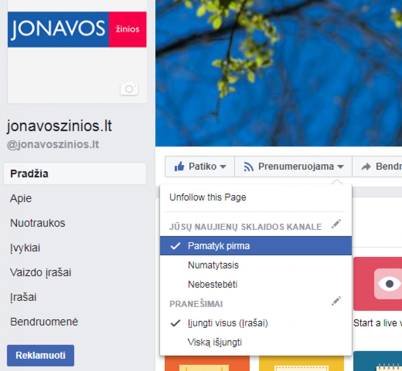The image size is (402, 371).
Task: Edit news feed settings with pencil icon
Action: click(336, 224)
